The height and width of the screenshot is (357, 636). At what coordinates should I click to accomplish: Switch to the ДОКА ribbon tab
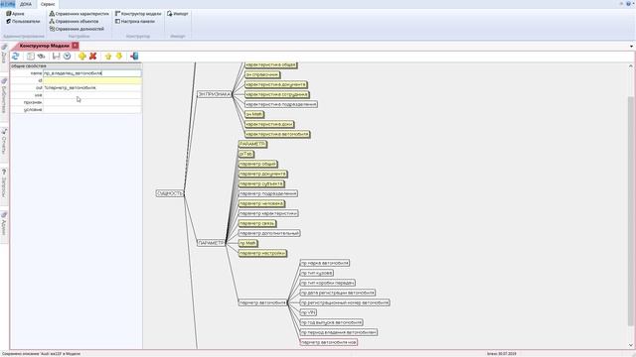click(x=26, y=4)
